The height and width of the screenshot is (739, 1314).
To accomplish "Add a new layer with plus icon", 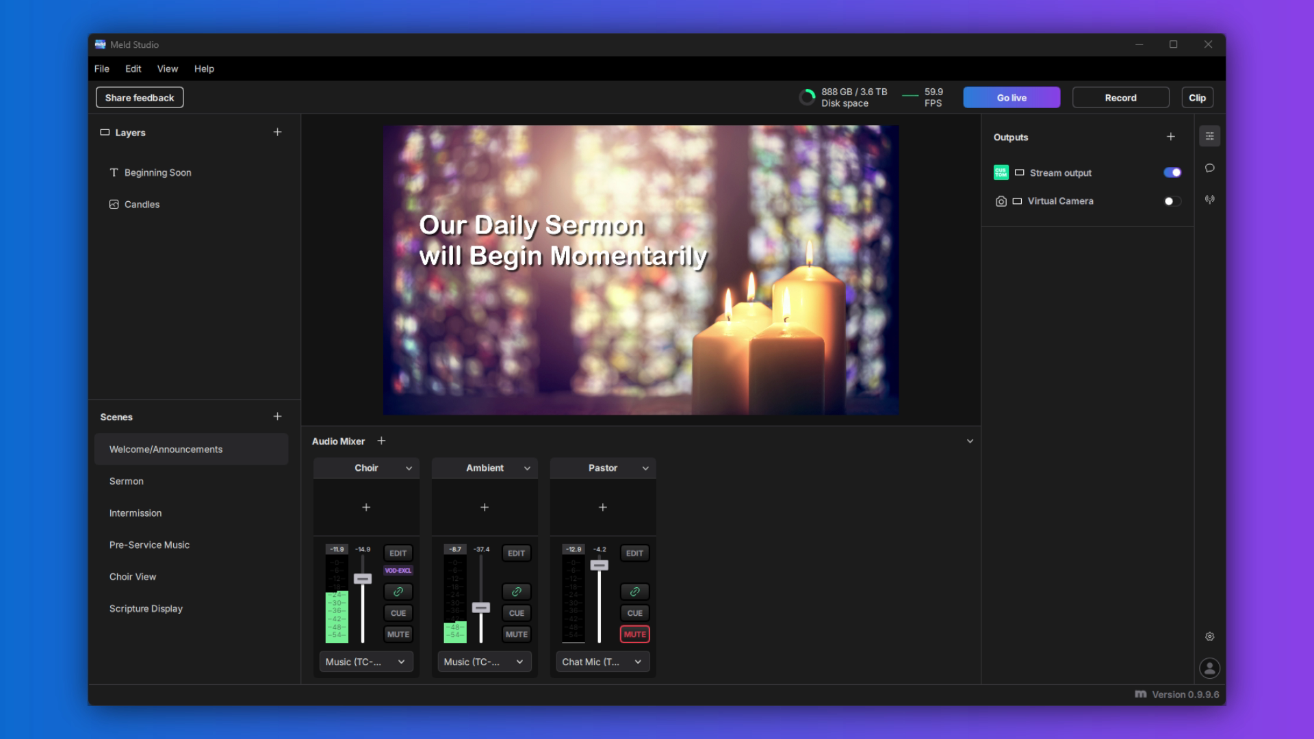I will click(x=277, y=132).
